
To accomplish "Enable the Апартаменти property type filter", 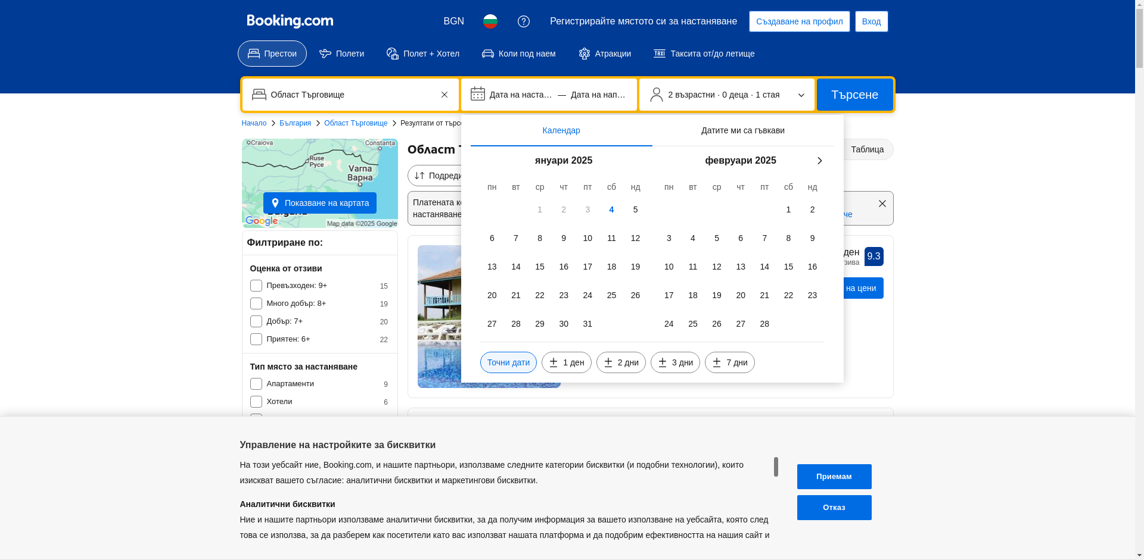I will [256, 384].
